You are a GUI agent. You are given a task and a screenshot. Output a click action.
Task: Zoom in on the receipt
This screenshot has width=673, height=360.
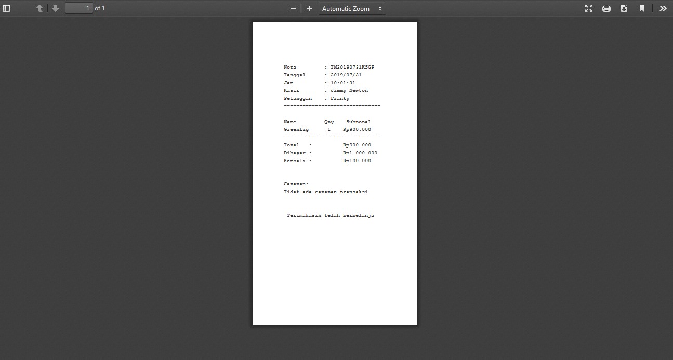pos(309,8)
